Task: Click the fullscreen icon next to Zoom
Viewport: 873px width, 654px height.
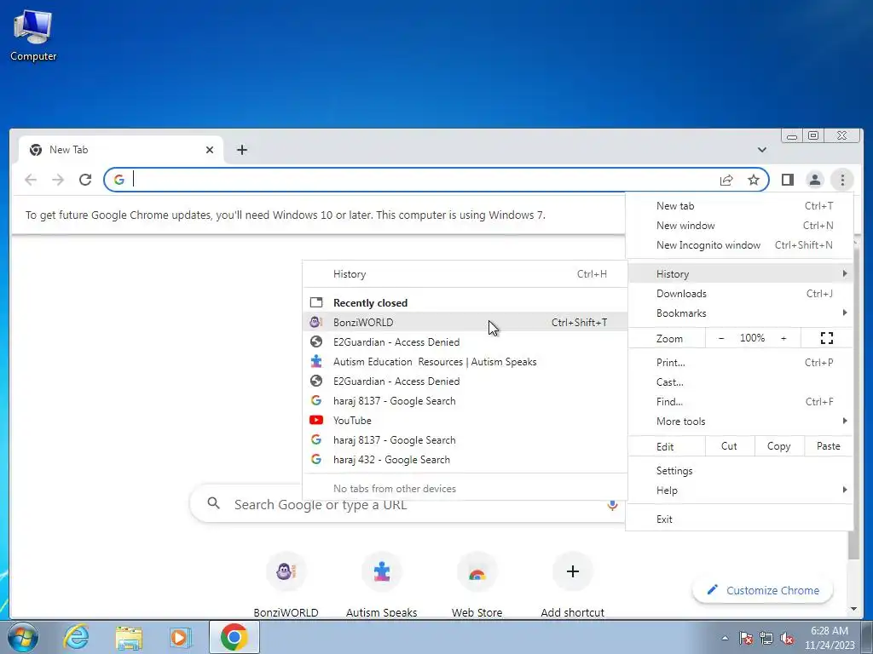Action: (x=827, y=338)
